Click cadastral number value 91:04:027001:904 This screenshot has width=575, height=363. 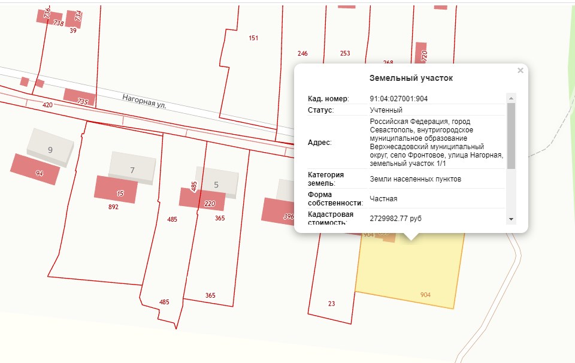pyautogui.click(x=398, y=99)
